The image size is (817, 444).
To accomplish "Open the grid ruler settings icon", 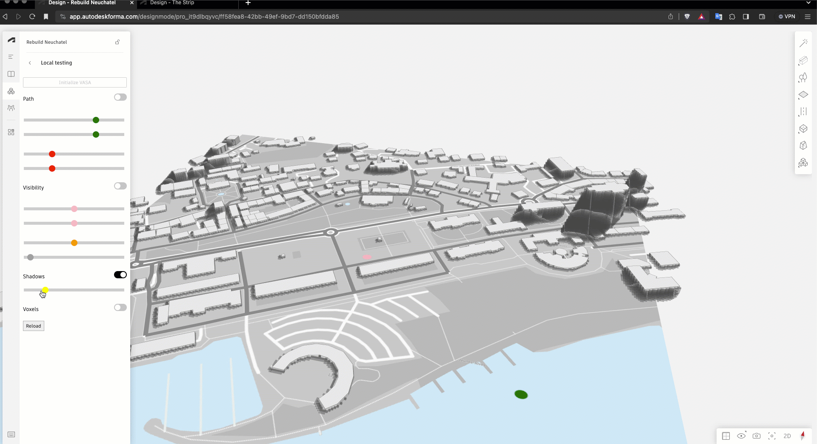I will (x=726, y=436).
